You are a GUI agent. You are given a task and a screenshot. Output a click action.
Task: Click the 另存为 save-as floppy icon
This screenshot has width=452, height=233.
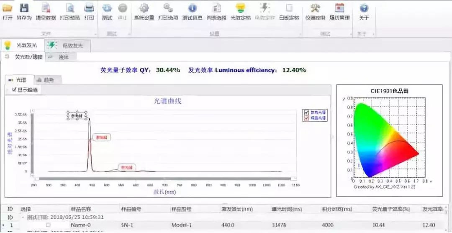click(24, 8)
